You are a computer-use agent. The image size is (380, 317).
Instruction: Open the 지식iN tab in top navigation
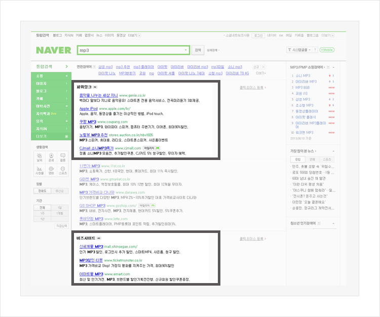point(68,35)
